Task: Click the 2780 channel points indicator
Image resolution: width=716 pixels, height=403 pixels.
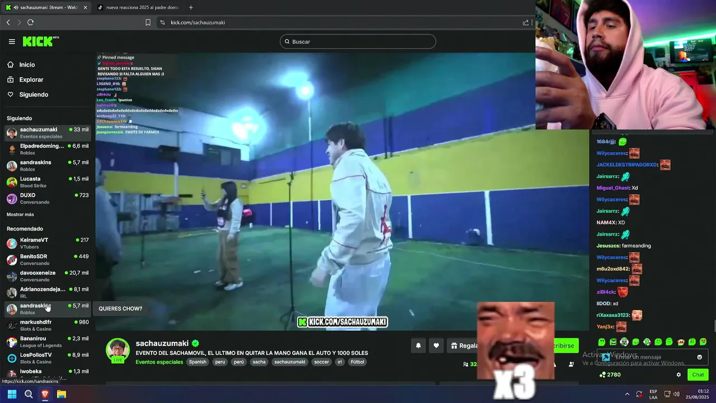Action: pos(610,375)
